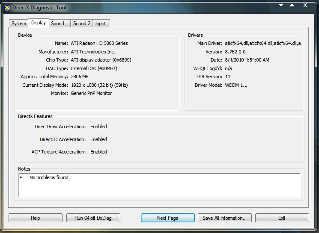Click Save All Information button

(x=225, y=218)
